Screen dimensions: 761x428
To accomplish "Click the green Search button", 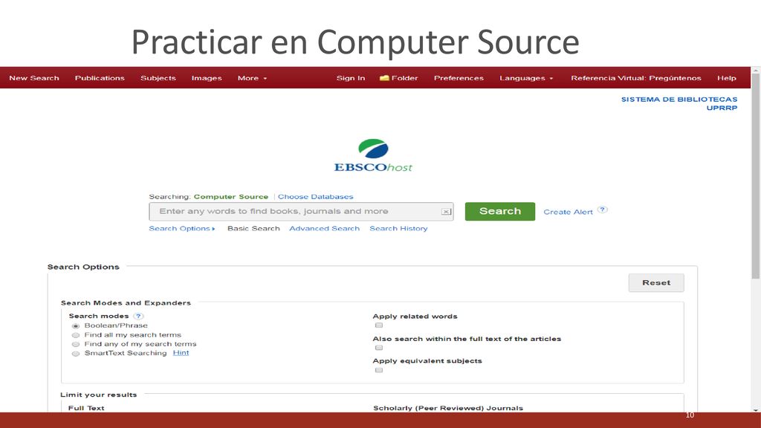I will pyautogui.click(x=500, y=212).
